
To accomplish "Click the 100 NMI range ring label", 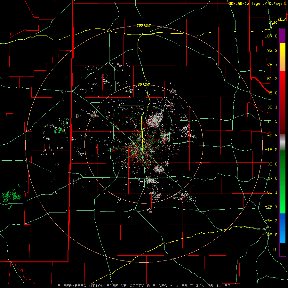I will (144, 25).
